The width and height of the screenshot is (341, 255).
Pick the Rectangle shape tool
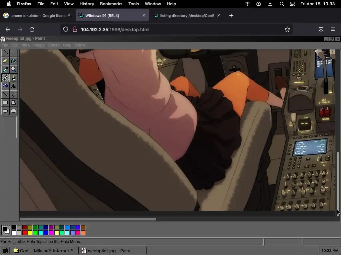[5, 103]
